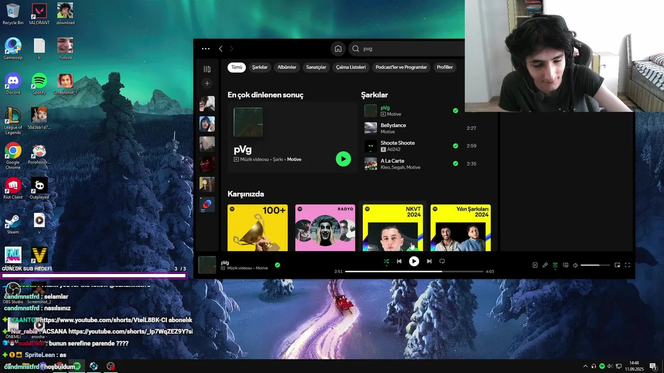Open the lyrics microphone icon
Screen dimensions: 664x373
tap(545, 265)
